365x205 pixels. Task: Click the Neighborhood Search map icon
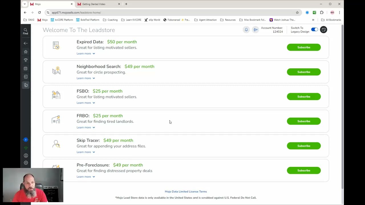56,70
